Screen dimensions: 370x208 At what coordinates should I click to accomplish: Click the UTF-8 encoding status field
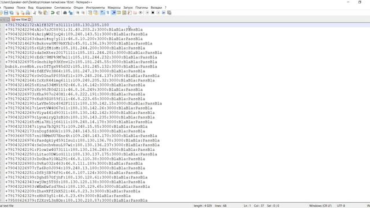click(x=341, y=206)
